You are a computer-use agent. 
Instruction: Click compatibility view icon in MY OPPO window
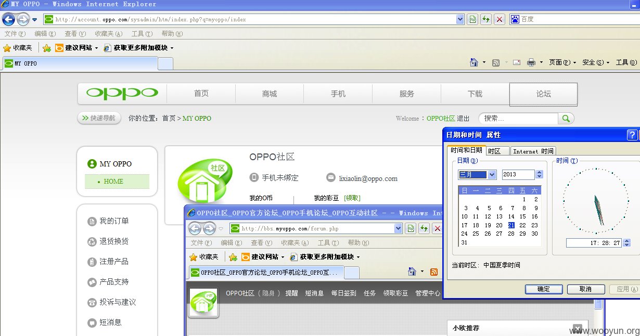click(472, 19)
